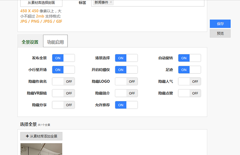Click the blue 保存 button
Image resolution: width=240 pixels, height=155 pixels.
220,24
